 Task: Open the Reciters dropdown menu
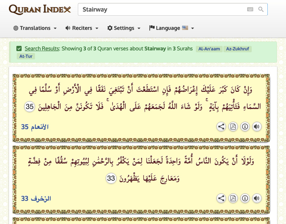click(82, 28)
